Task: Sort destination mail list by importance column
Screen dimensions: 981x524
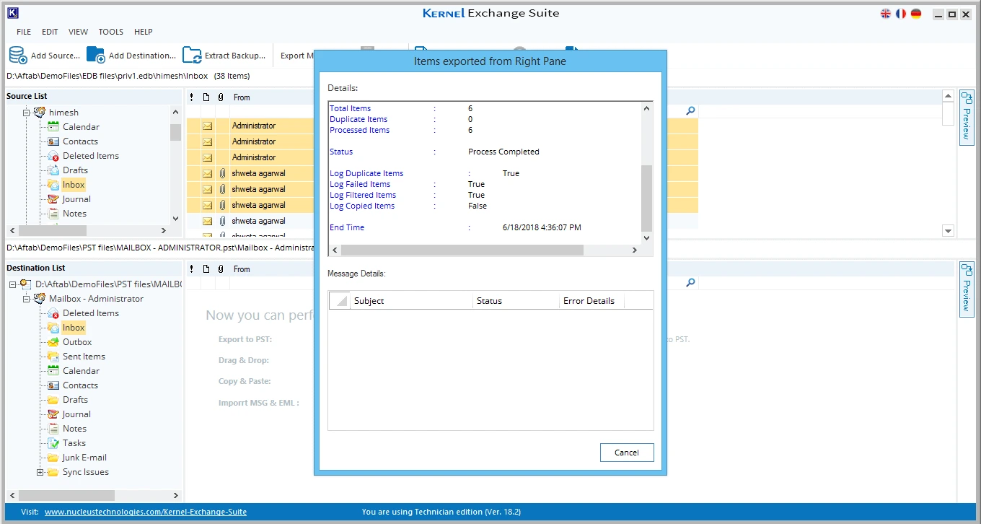Action: [x=192, y=269]
